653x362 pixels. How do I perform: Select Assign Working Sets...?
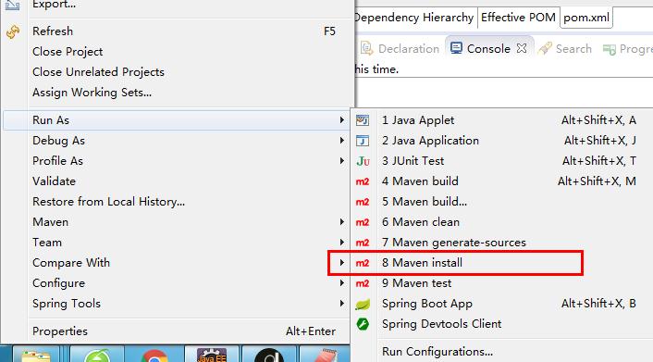click(177, 93)
